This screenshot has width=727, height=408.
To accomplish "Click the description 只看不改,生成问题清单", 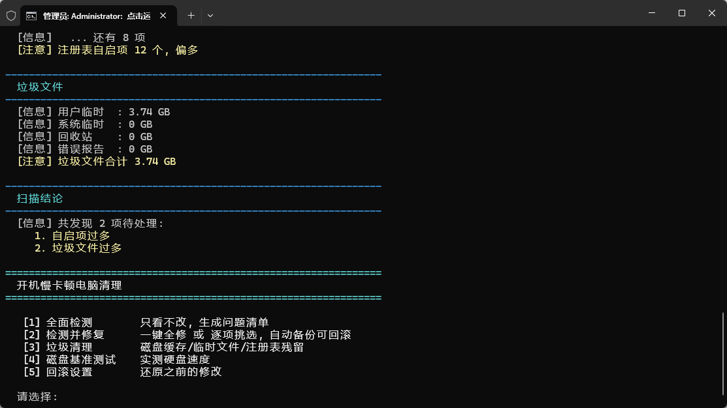I will pyautogui.click(x=204, y=323).
